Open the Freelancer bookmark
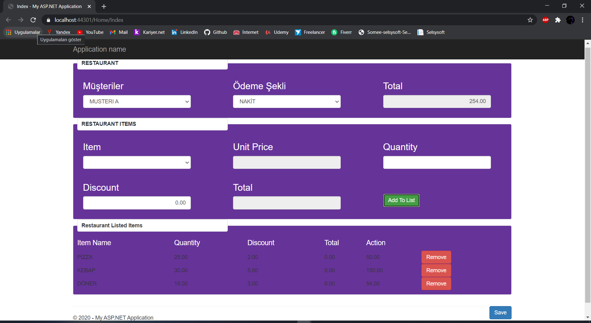 pos(310,32)
